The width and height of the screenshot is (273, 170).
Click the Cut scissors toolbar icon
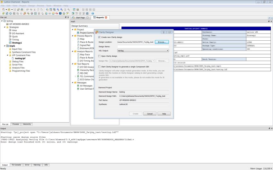pyautogui.click(x=34, y=10)
